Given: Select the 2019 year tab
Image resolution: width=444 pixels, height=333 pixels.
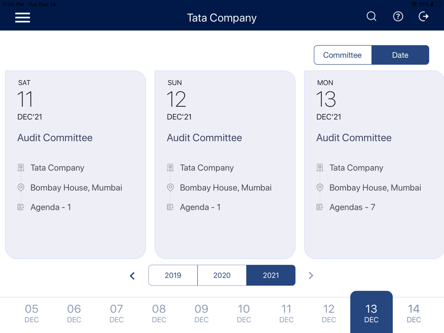Looking at the screenshot, I should click(173, 275).
